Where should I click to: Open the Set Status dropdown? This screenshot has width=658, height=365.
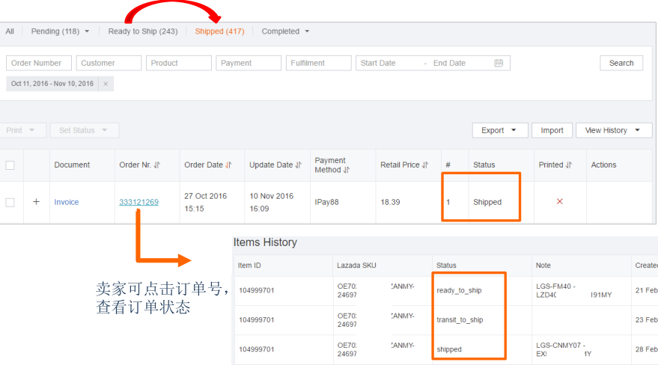pyautogui.click(x=85, y=130)
